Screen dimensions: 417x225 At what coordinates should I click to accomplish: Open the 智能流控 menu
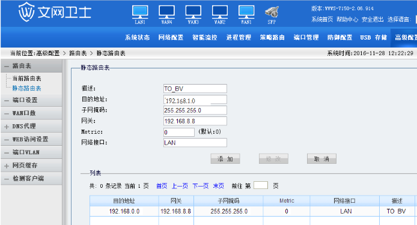[x=205, y=37]
